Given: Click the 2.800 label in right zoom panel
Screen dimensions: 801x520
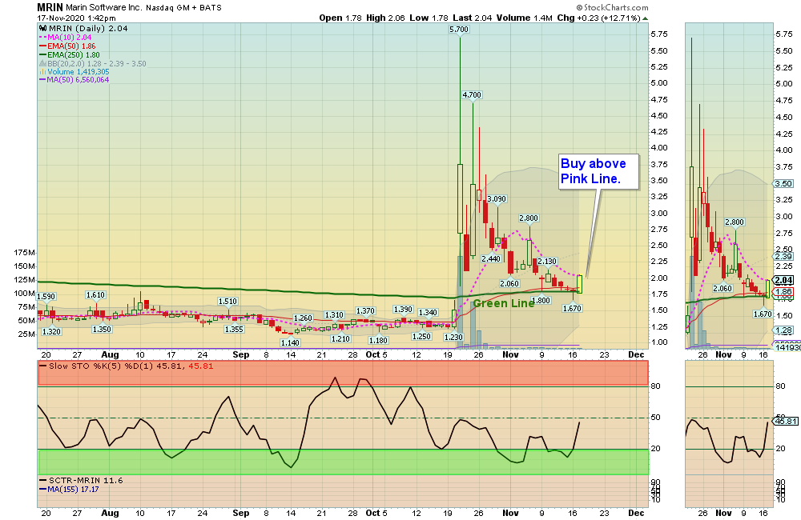Looking at the screenshot, I should [735, 222].
